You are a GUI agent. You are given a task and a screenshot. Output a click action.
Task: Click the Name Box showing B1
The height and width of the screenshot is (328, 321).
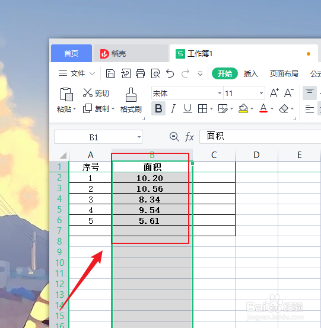click(x=98, y=137)
